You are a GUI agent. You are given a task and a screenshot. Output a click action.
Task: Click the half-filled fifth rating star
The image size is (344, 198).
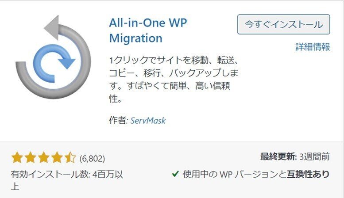pyautogui.click(x=70, y=158)
